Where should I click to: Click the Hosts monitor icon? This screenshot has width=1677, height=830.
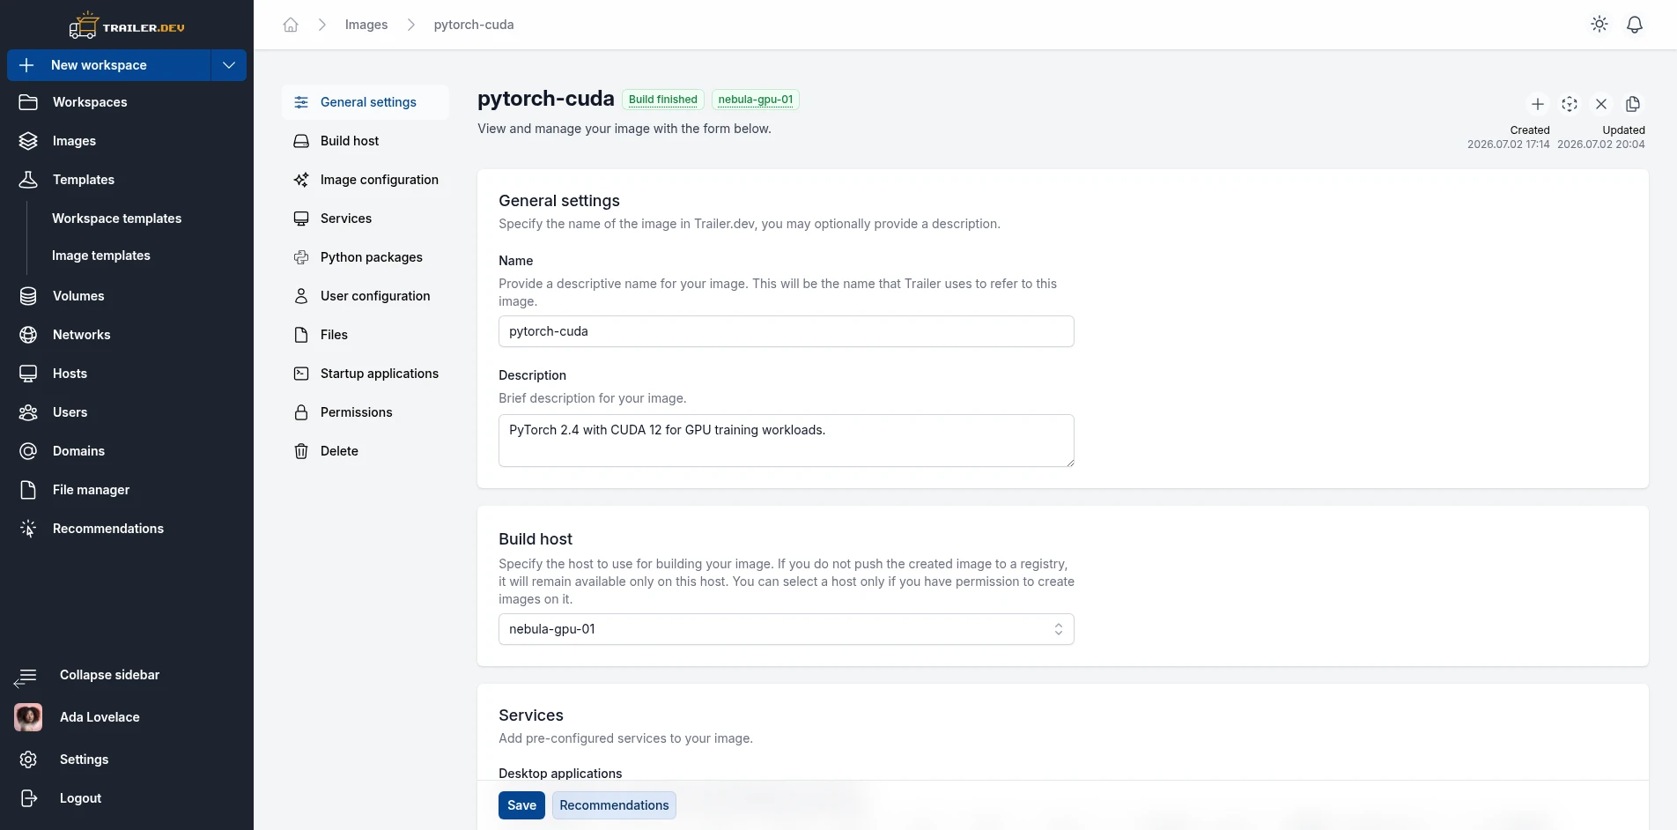(28, 374)
